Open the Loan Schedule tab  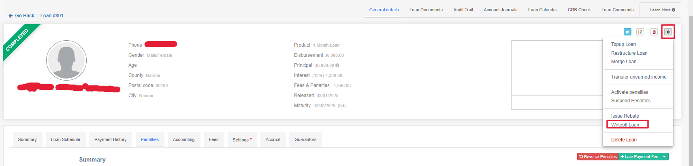66,140
